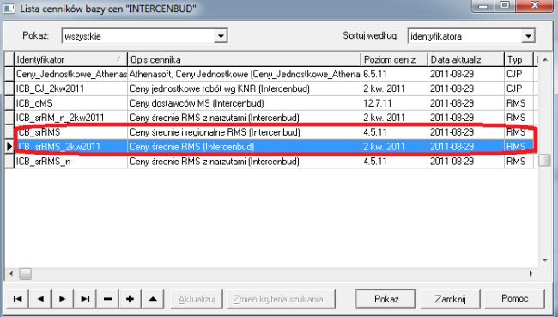Screen dimensions: 558x317
Task: Select row Ceny_Jednostkowe_Athenas identifier
Action: click(x=71, y=74)
